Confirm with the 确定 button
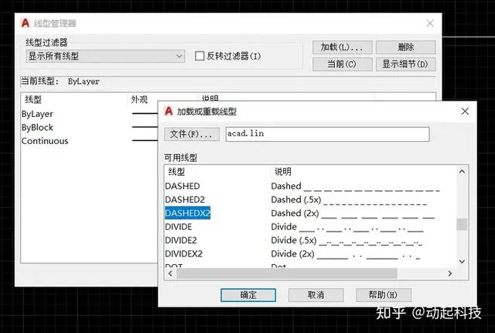Image resolution: width=495 pixels, height=333 pixels. click(248, 295)
